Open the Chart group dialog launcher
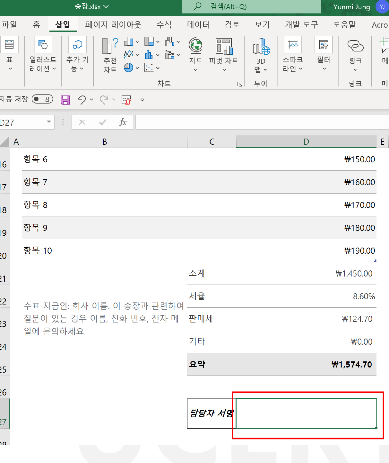Screen dimensions: 389x463 239,84
